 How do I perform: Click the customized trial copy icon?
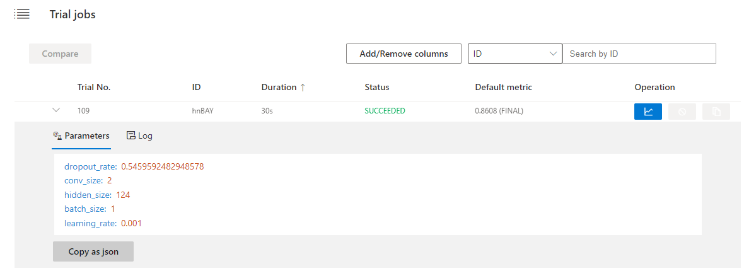pos(716,112)
